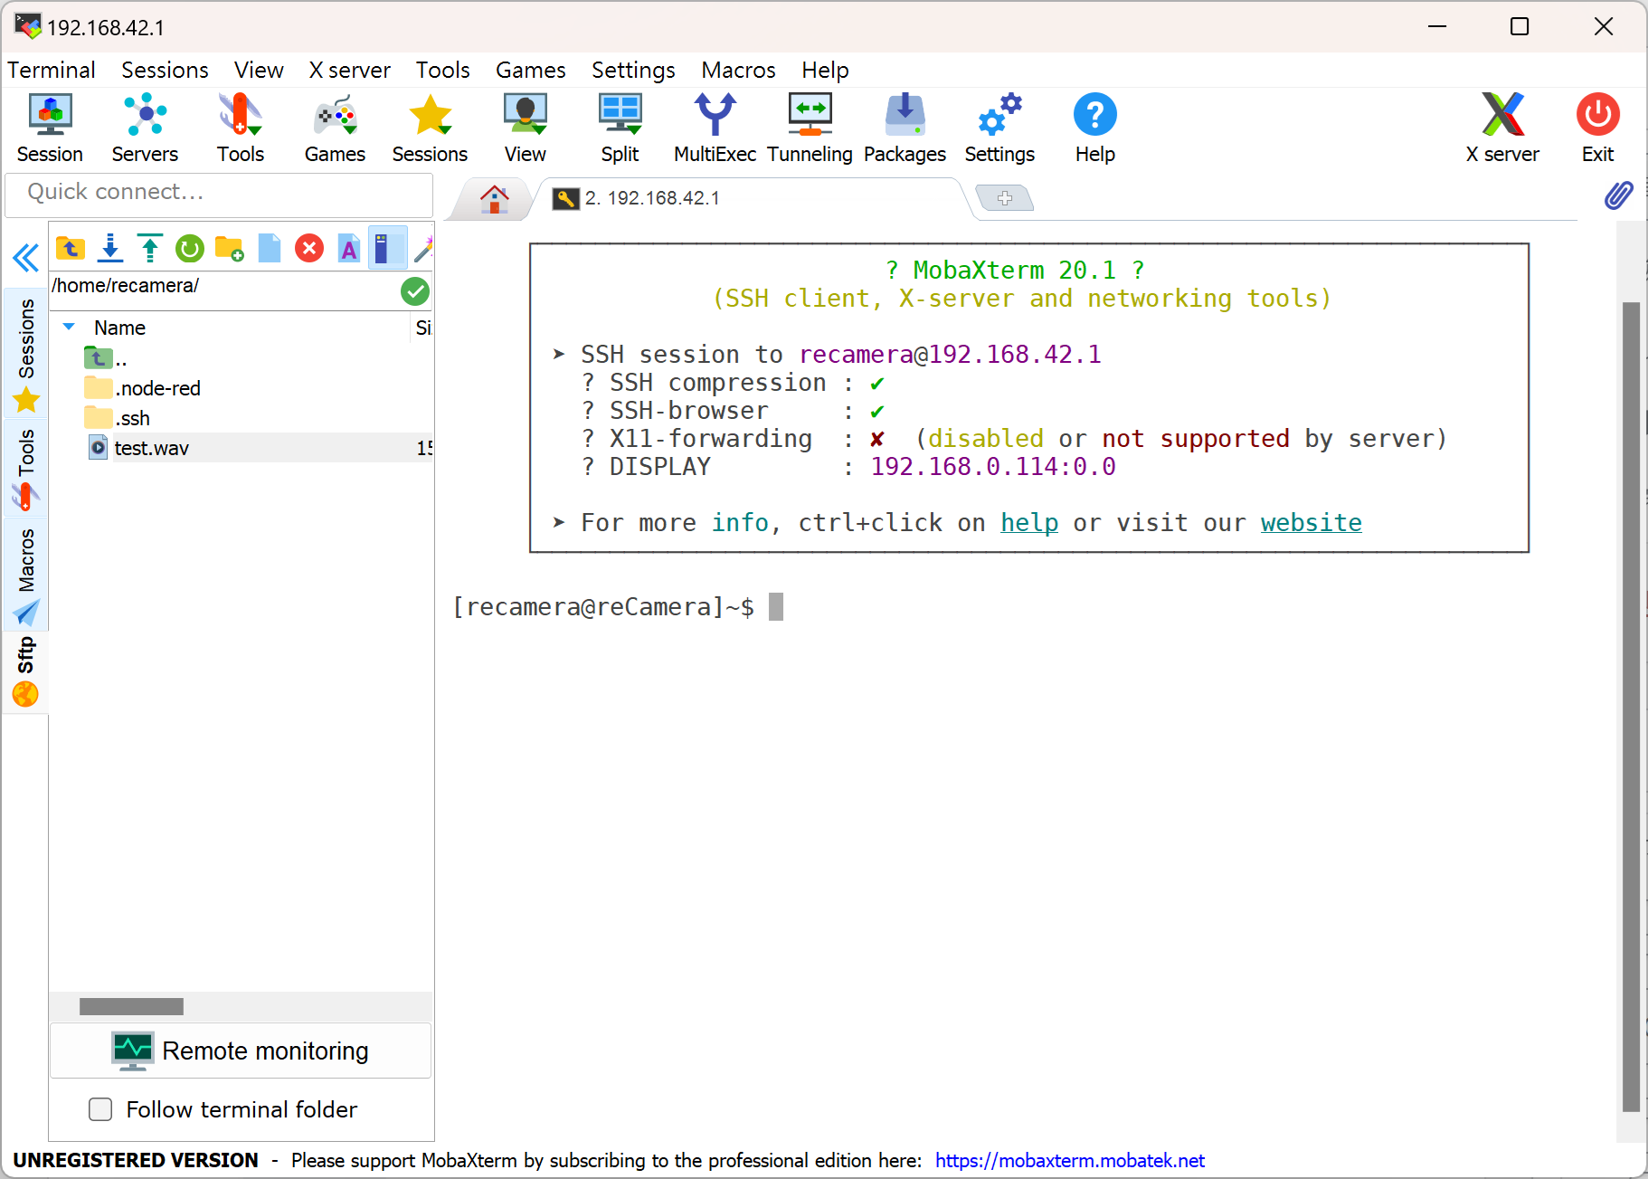Go to parent folder in SFTP toolbar
This screenshot has height=1179, width=1648.
71,248
